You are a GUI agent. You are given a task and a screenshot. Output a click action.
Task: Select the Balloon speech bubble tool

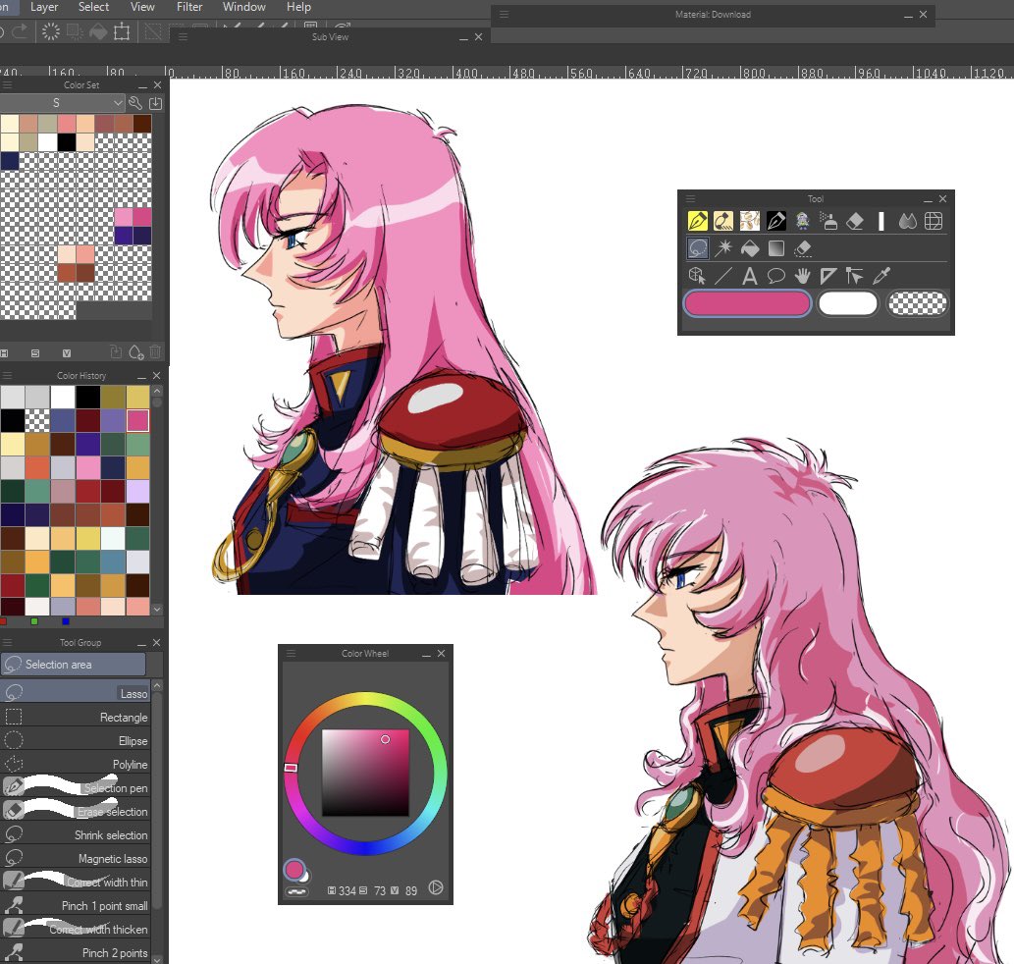(x=776, y=276)
